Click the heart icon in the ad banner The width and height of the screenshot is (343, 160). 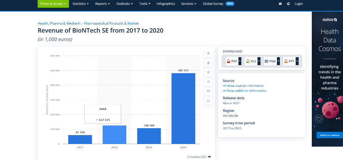point(319,119)
